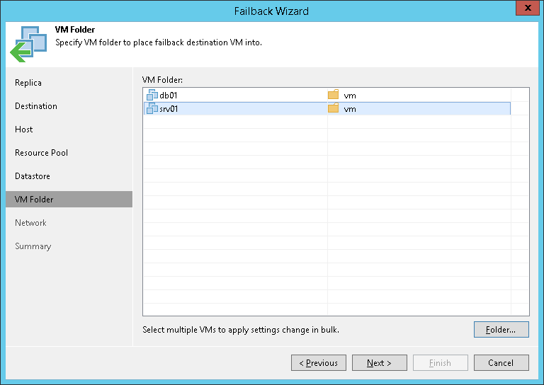Viewport: 544px width, 385px height.
Task: Click the bulk settings hint text
Action: click(241, 330)
